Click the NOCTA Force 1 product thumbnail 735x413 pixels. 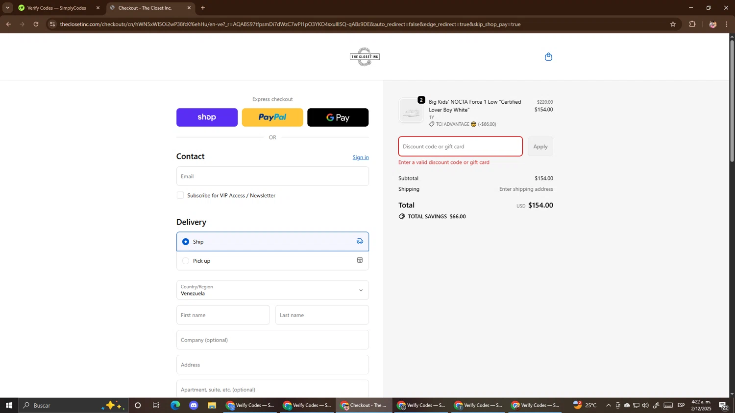(411, 111)
